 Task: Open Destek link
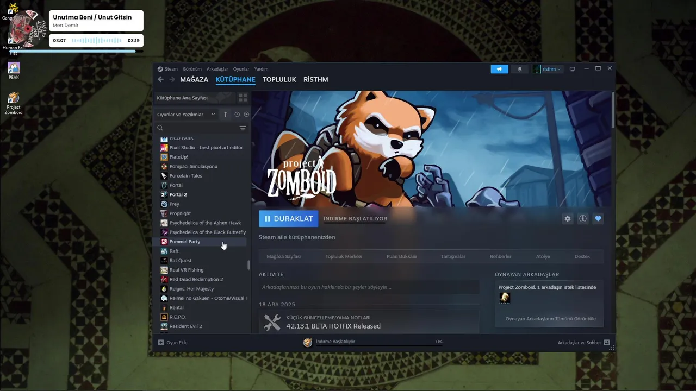click(582, 256)
